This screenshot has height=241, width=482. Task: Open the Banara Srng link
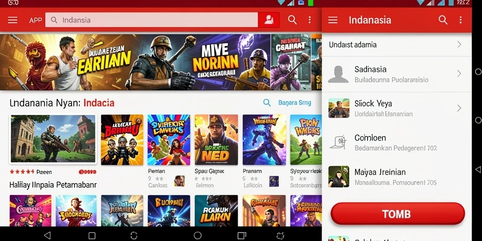295,103
